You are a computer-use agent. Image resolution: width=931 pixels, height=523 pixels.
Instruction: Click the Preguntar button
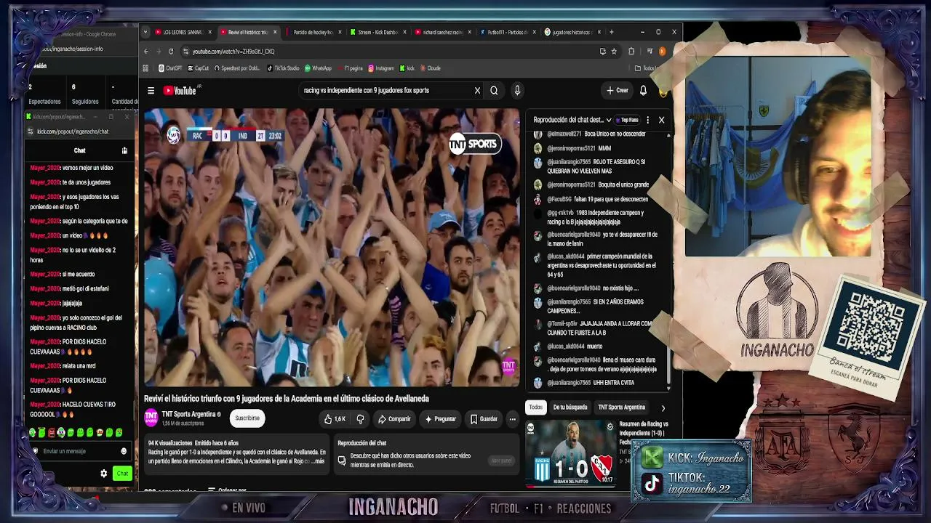coord(441,419)
